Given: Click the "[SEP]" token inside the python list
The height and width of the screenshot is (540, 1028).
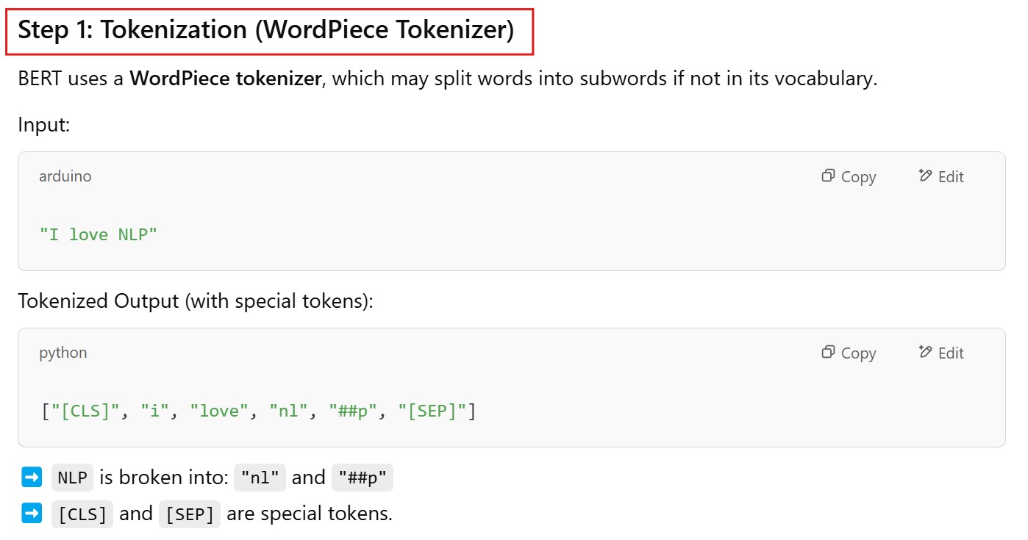Looking at the screenshot, I should click(x=432, y=411).
